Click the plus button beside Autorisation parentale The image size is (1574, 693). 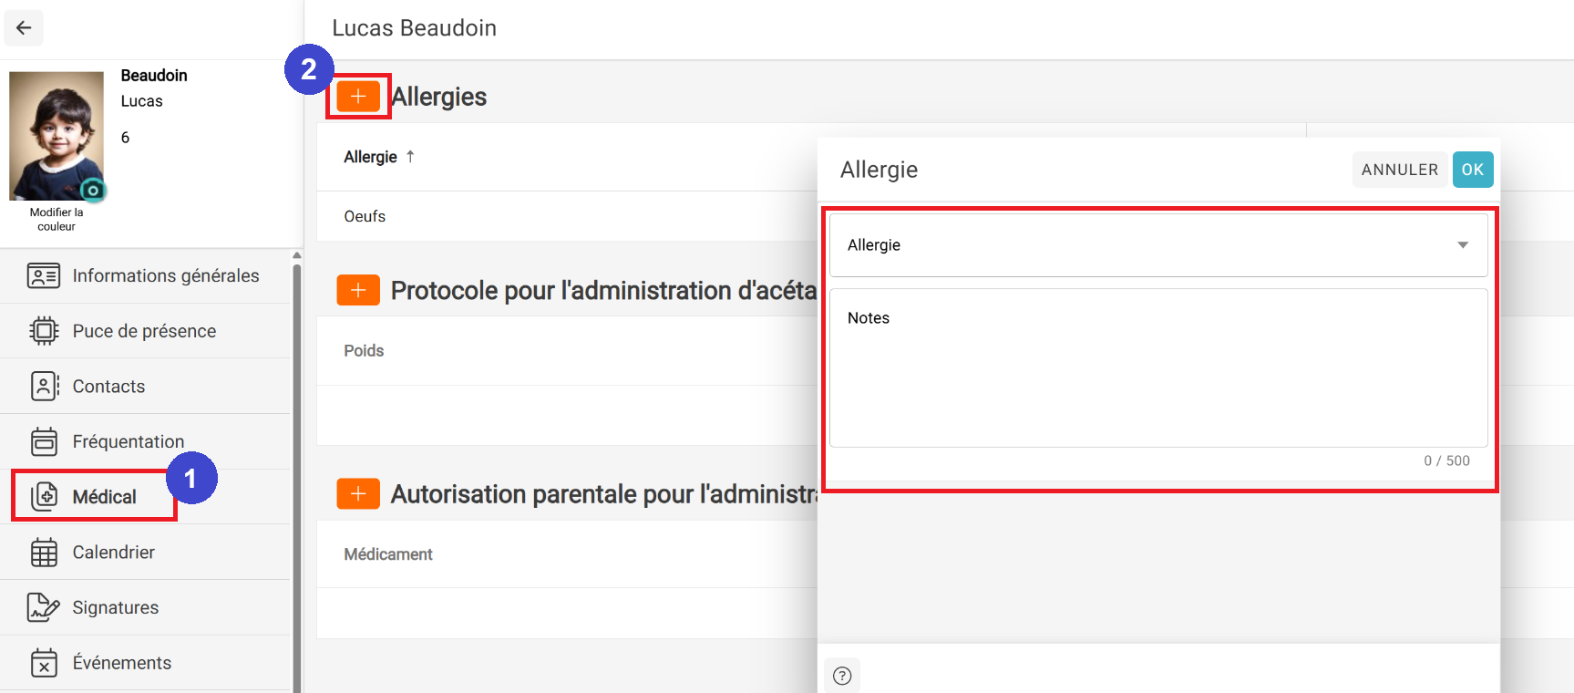click(x=358, y=493)
